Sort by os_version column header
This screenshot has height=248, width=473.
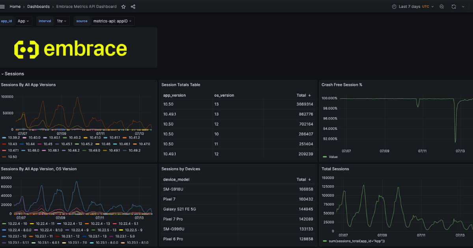pyautogui.click(x=224, y=95)
